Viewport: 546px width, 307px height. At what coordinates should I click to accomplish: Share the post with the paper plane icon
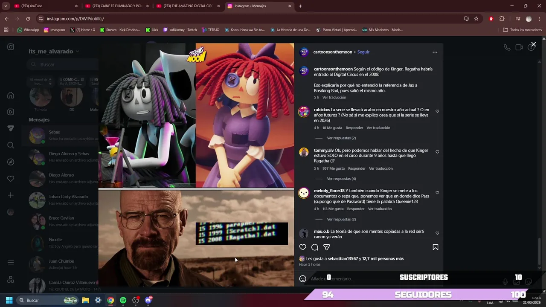click(x=327, y=247)
